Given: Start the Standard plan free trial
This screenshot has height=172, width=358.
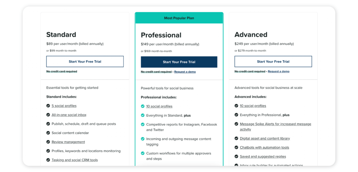Looking at the screenshot, I should coord(85,61).
